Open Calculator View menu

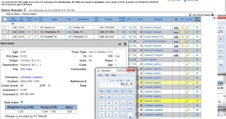(x=100, y=75)
